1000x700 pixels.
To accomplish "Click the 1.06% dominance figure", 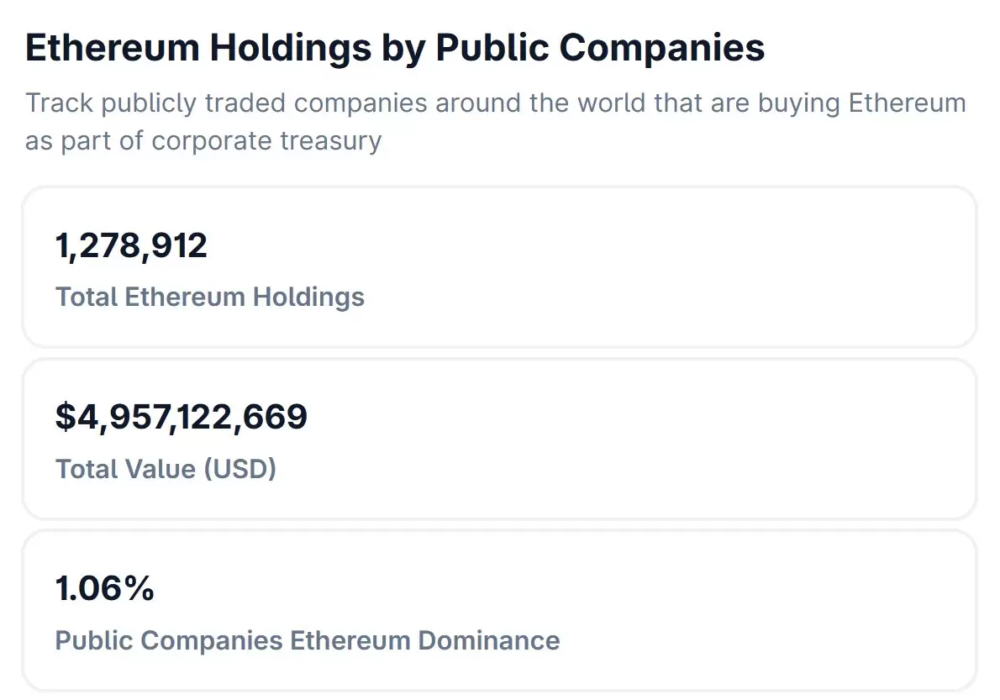I will (x=104, y=587).
